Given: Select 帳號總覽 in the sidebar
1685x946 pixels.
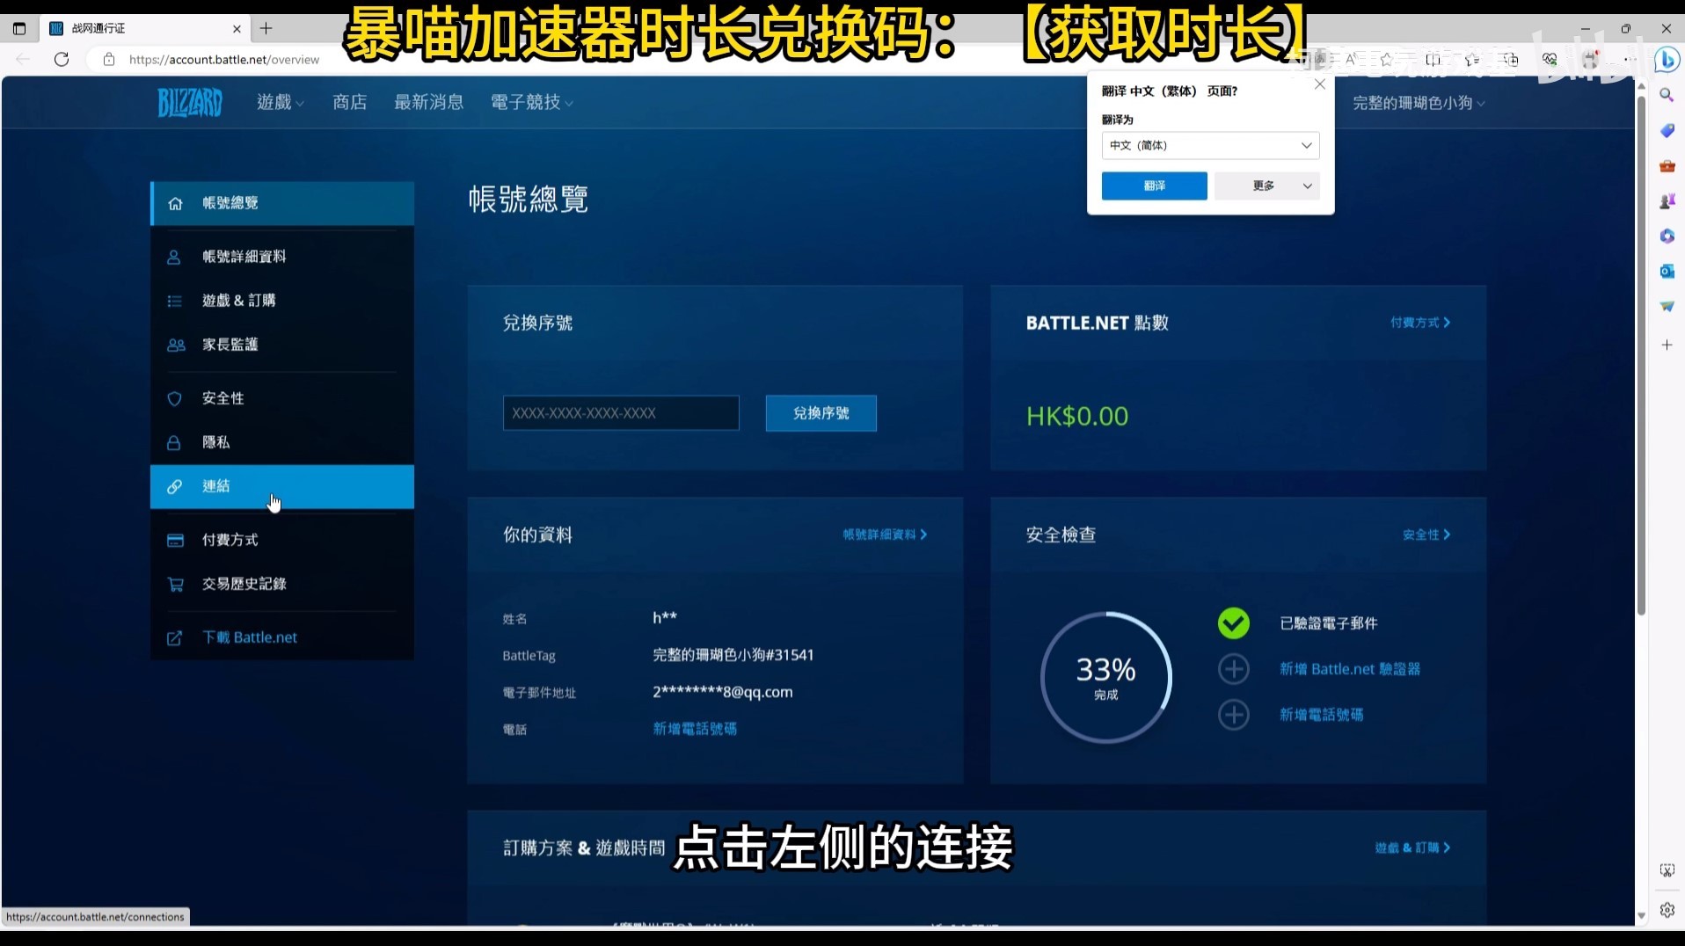Looking at the screenshot, I should click(282, 203).
